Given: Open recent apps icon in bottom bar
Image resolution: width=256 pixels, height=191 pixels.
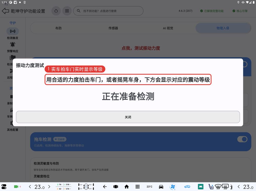Looking at the screenshot, I should pos(116,187).
